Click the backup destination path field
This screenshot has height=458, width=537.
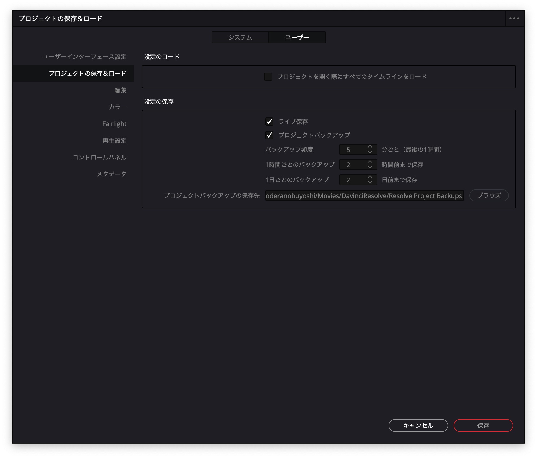[x=364, y=195]
